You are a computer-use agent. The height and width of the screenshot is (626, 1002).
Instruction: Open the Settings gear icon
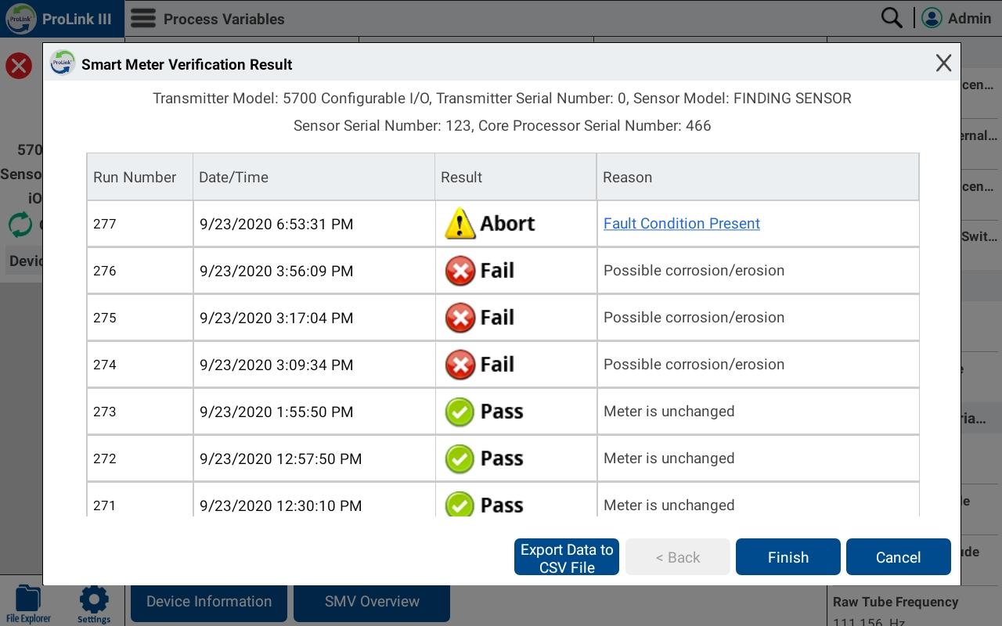point(94,603)
